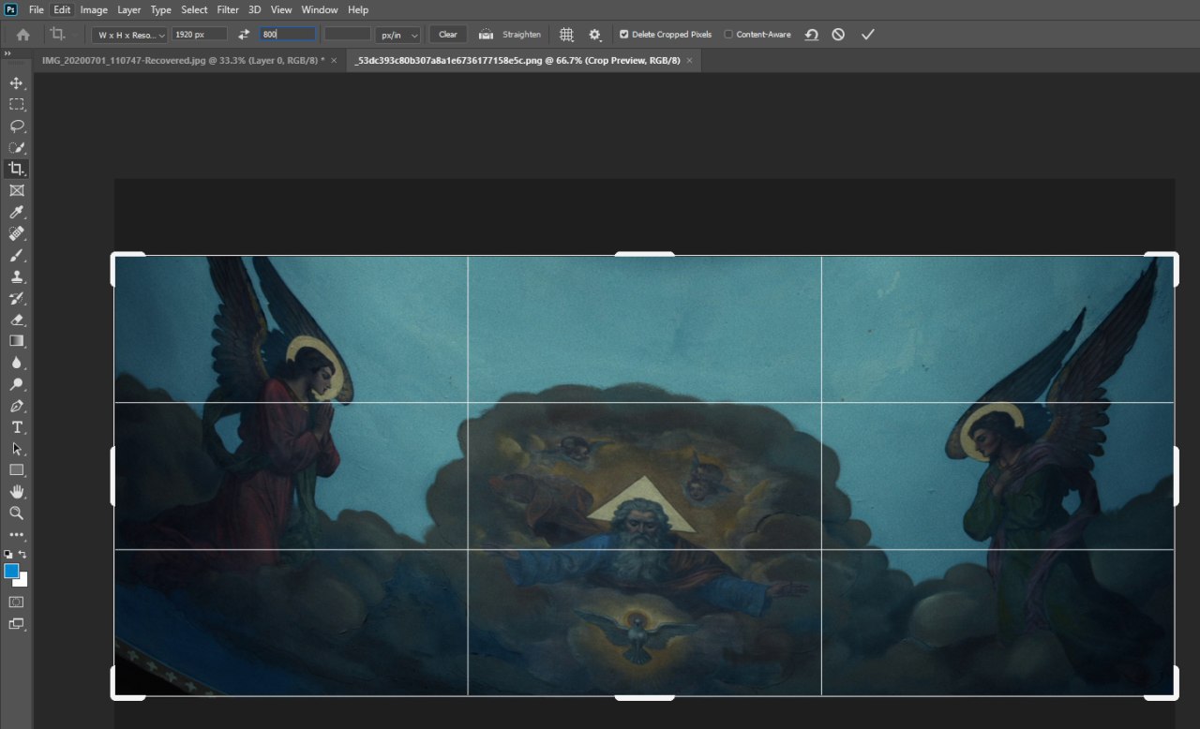The height and width of the screenshot is (729, 1200).
Task: Close the _53dc393c80b307a8a1e6736177158e5c.png tab
Action: click(689, 60)
